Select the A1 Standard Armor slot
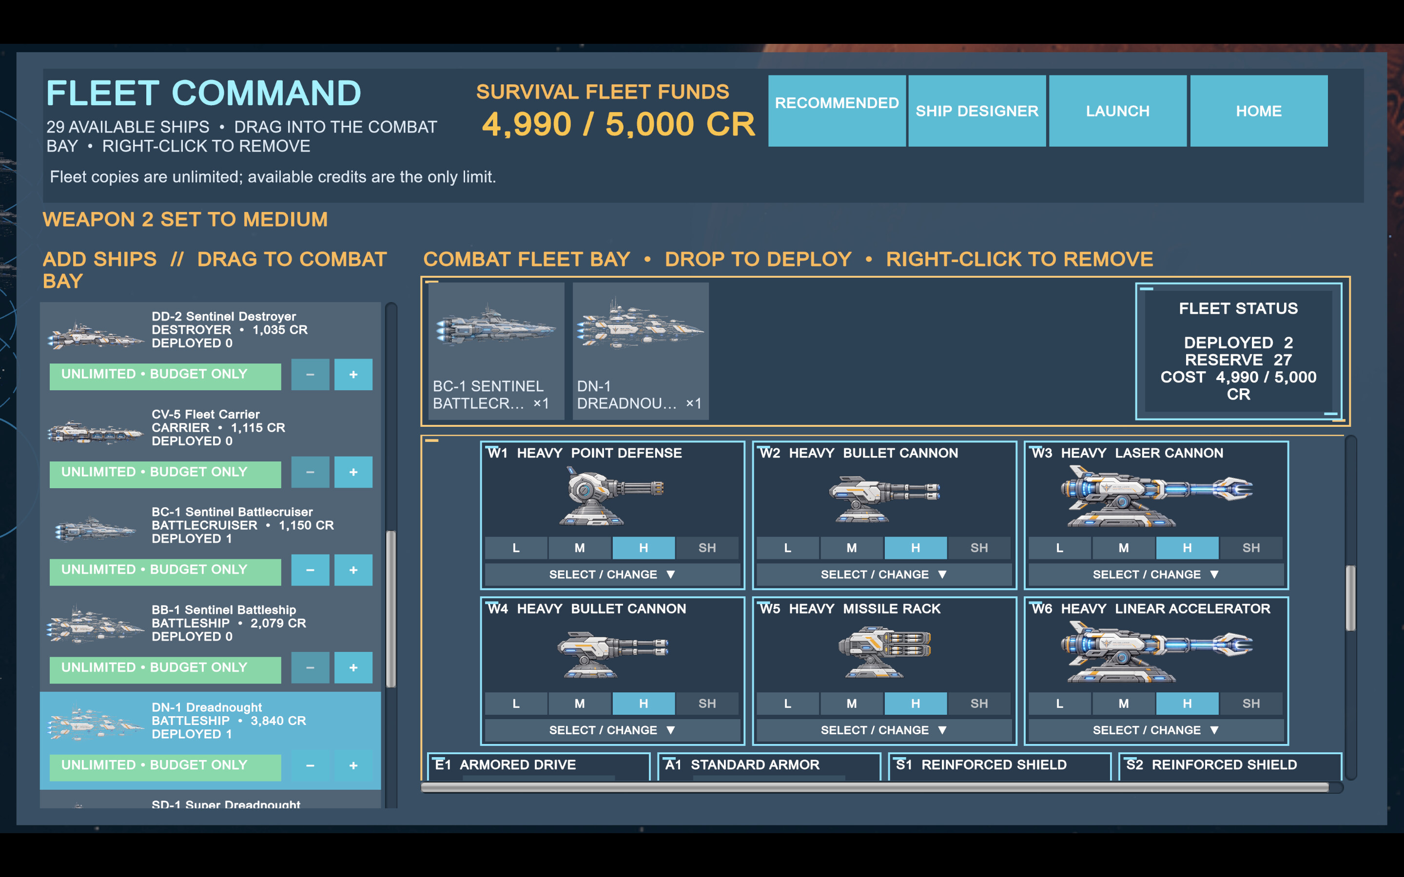This screenshot has height=877, width=1404. click(769, 766)
